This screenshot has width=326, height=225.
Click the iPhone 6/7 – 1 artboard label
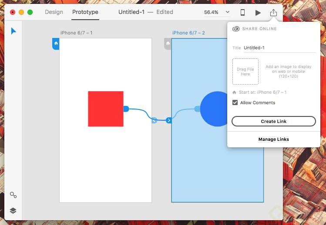click(x=76, y=33)
